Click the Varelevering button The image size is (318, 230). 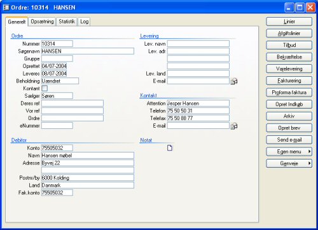[289, 69]
